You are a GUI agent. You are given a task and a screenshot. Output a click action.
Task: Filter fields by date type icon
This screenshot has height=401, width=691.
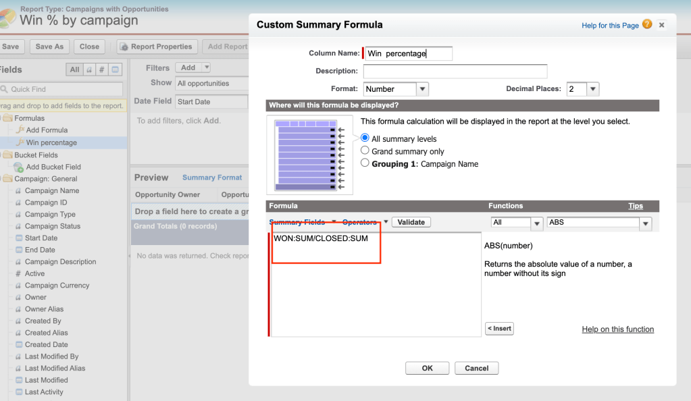coord(116,70)
